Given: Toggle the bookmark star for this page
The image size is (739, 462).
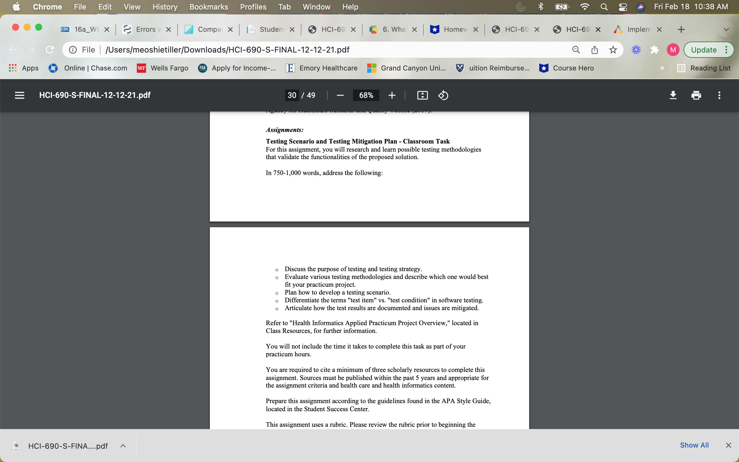Looking at the screenshot, I should click(x=613, y=49).
